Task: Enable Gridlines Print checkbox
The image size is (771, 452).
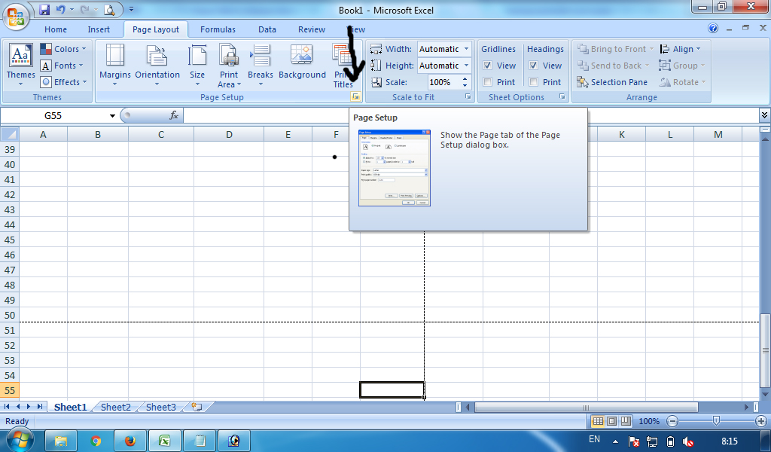Action: coord(487,82)
